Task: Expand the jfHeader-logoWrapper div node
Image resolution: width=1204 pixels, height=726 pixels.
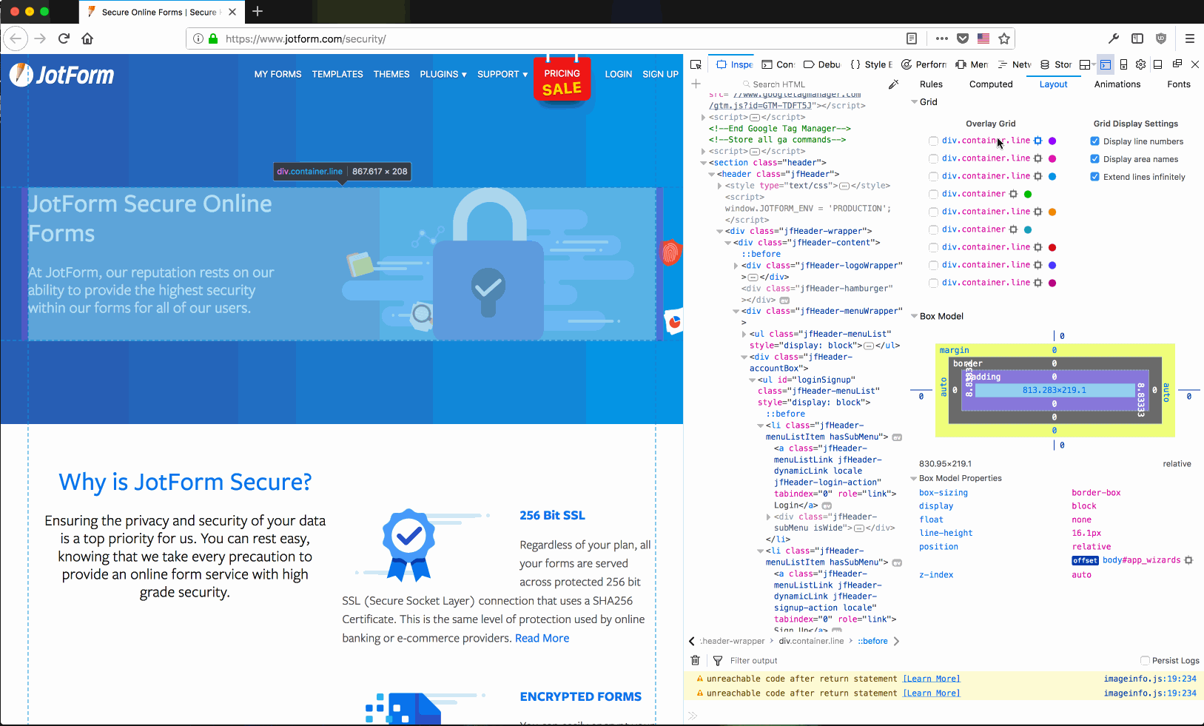Action: point(736,266)
